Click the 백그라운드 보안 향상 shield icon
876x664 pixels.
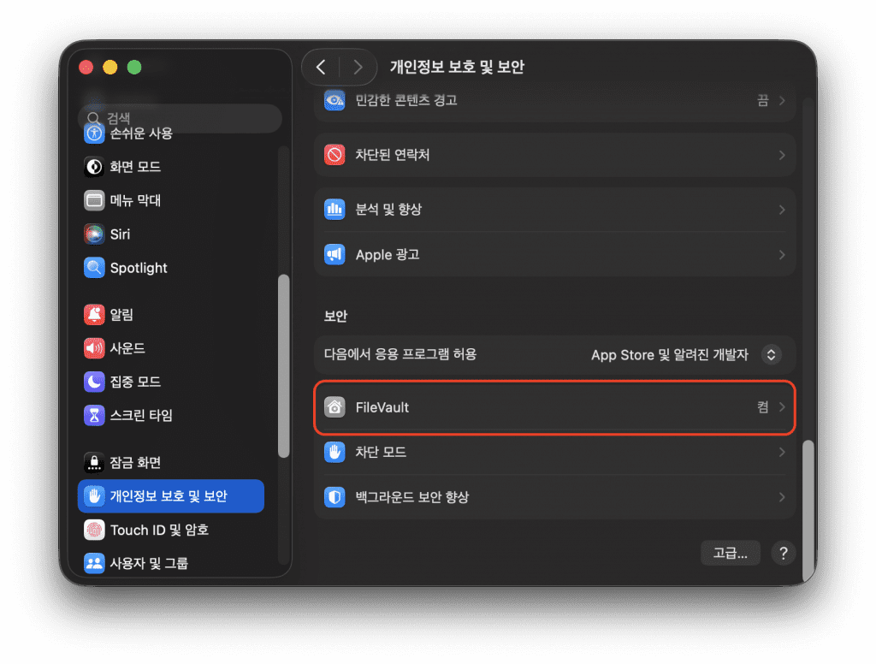[x=334, y=497]
